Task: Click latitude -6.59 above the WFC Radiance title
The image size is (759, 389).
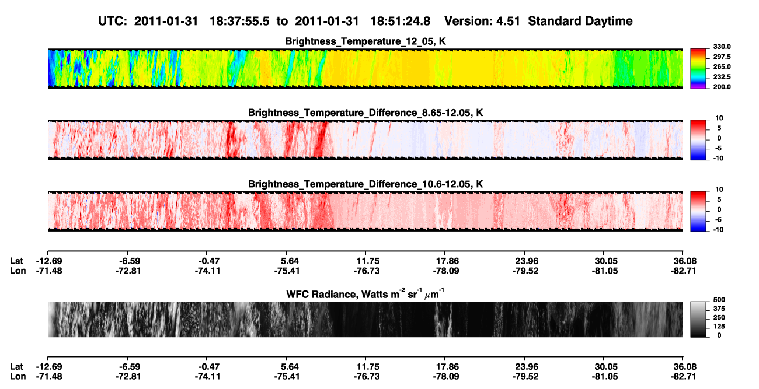Action: [x=129, y=261]
